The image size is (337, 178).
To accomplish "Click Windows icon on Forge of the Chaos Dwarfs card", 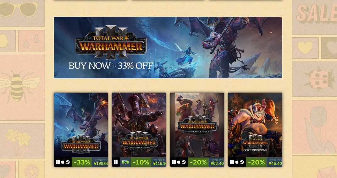I will pos(116,162).
